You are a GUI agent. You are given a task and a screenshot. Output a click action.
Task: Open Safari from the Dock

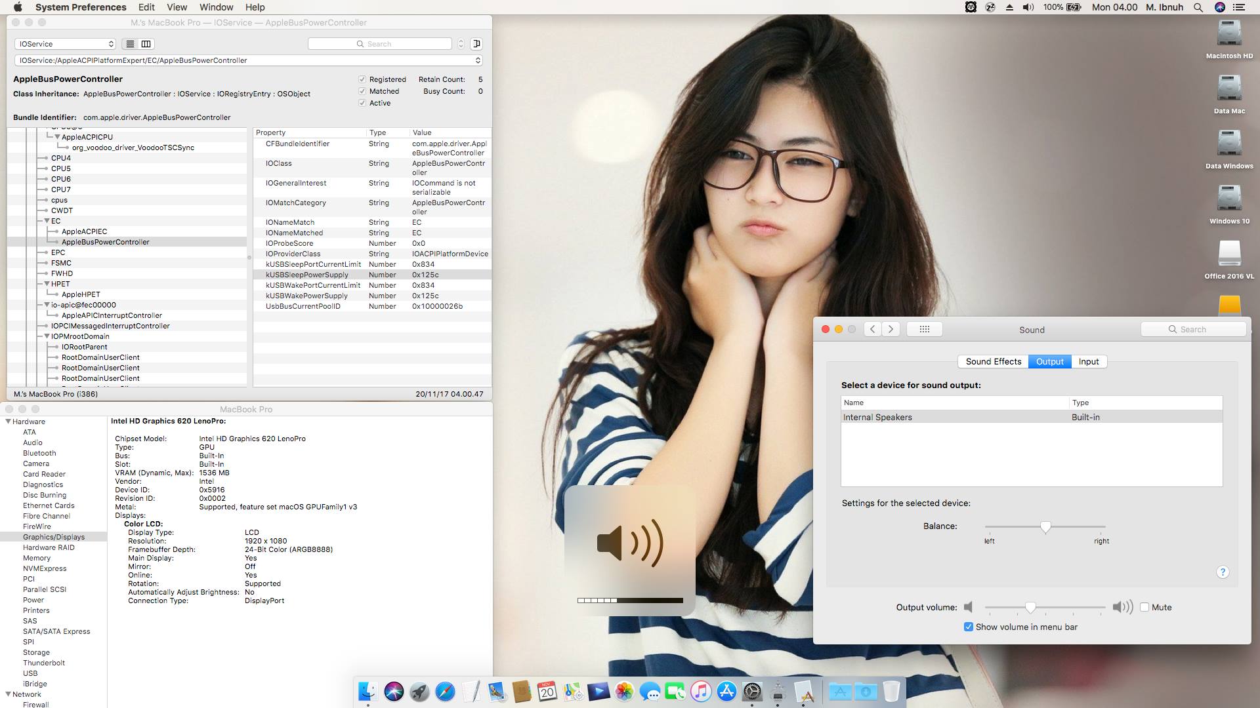pos(445,692)
